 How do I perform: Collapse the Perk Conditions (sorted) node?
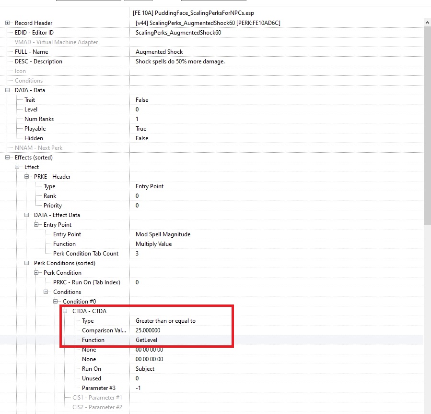27,263
